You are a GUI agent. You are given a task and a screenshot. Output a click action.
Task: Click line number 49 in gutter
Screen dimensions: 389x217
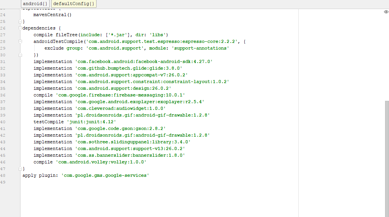coord(3,182)
